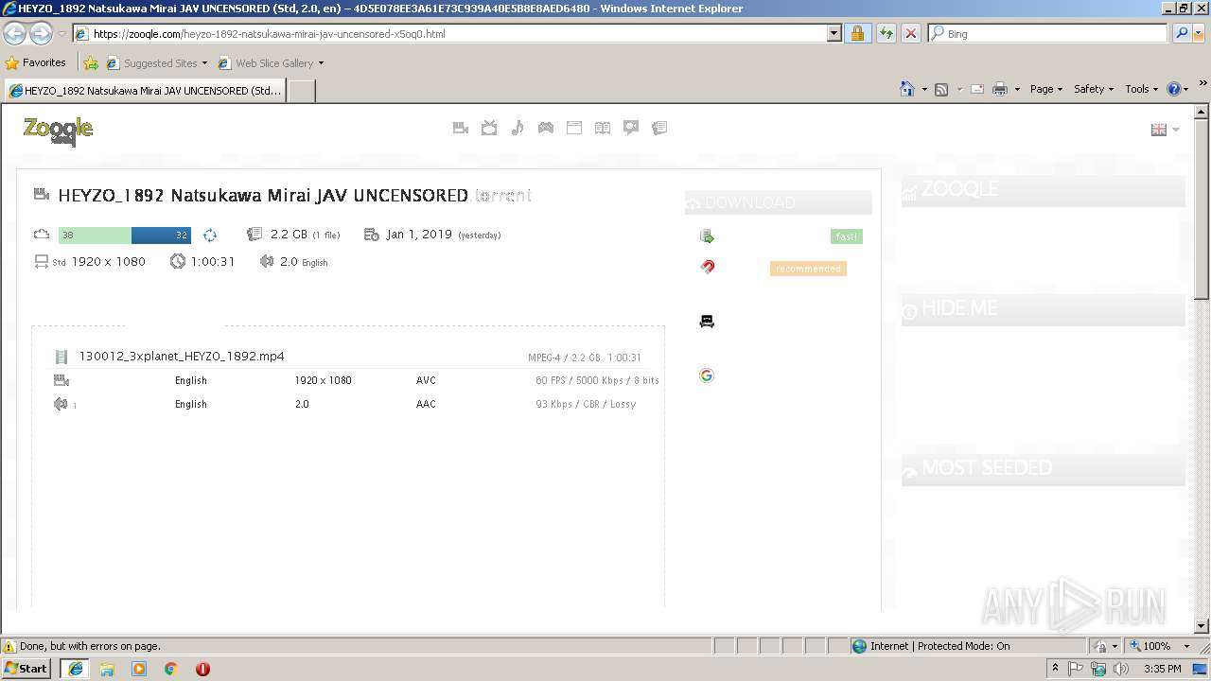This screenshot has height=681, width=1211.
Task: Open Windows Media Player from the taskbar
Action: 139,669
